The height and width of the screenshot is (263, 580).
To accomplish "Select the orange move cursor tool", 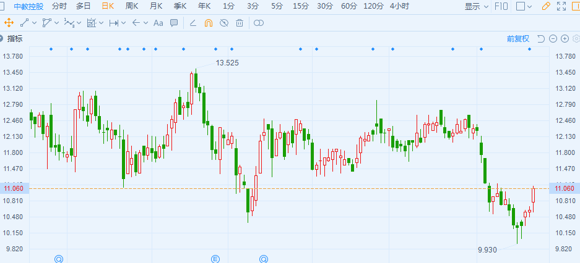I will click(x=9, y=23).
